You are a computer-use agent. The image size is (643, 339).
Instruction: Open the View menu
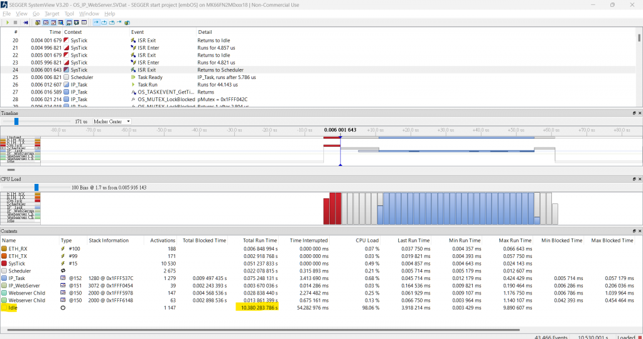[21, 14]
